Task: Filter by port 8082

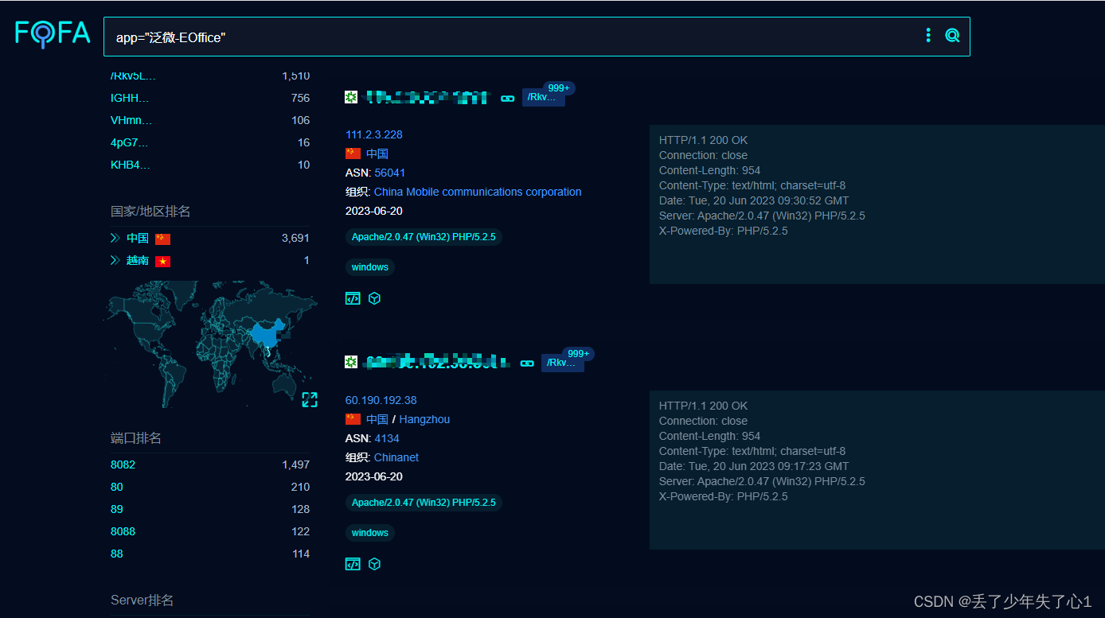Action: [123, 464]
